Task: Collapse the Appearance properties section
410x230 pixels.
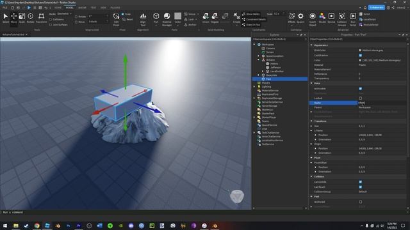Action: click(x=311, y=45)
